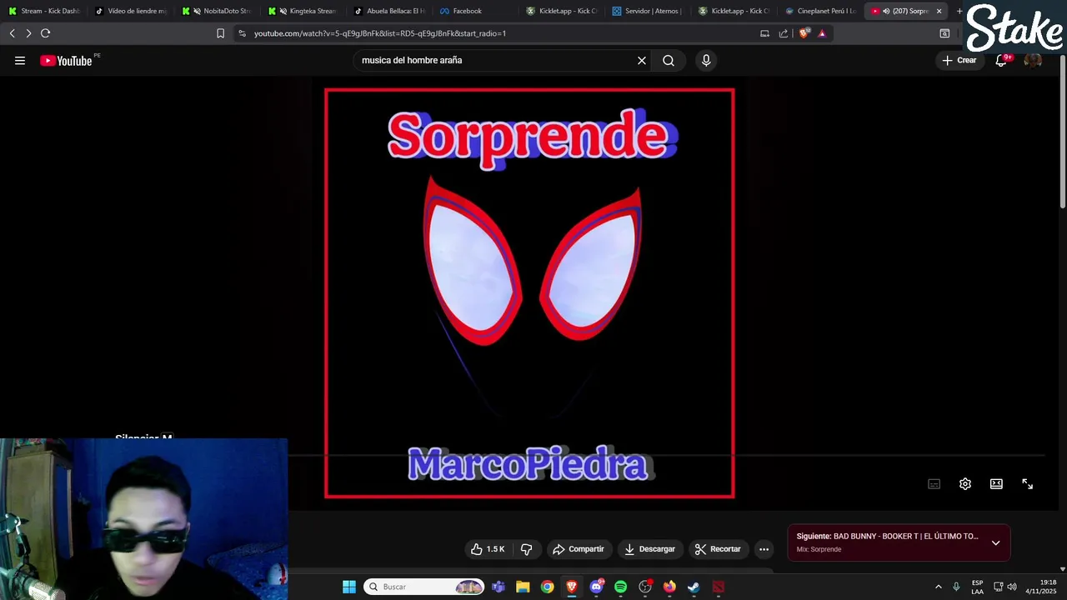This screenshot has width=1067, height=600.
Task: Switch to the Stream - Kick Dashboard tab
Action: point(45,11)
